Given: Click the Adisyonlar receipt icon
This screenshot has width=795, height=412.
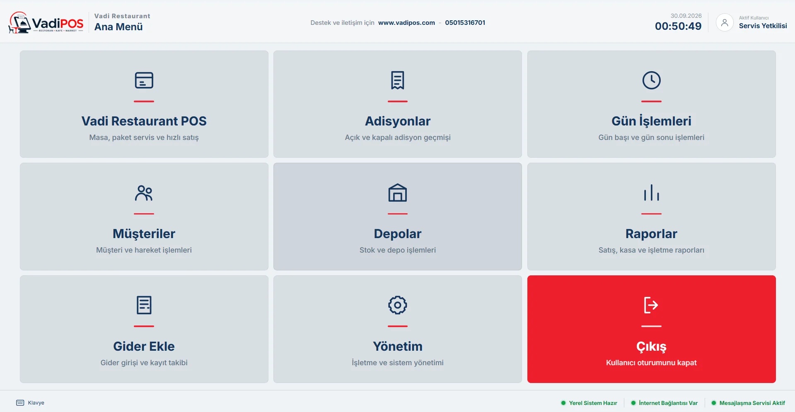Looking at the screenshot, I should [x=398, y=80].
